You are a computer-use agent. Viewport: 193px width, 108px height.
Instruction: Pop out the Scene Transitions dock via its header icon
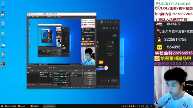click(x=82, y=71)
